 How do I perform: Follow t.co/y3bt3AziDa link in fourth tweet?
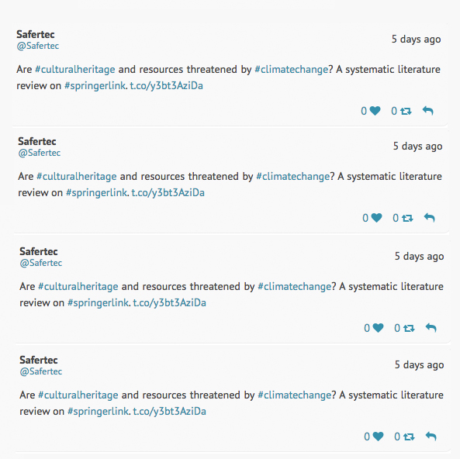(170, 411)
